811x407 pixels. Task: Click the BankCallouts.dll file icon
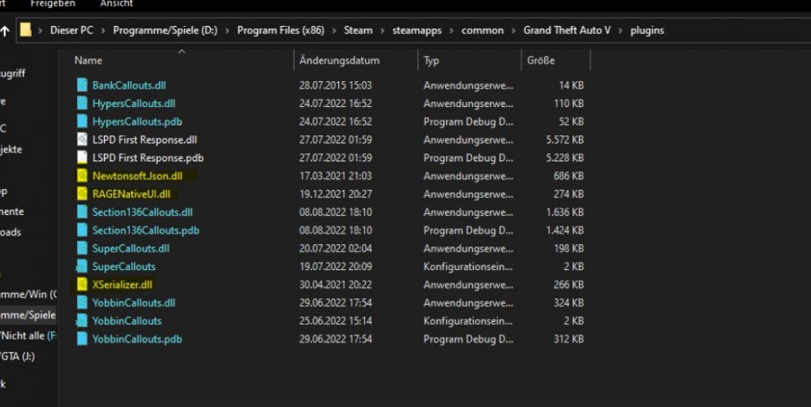click(x=82, y=85)
